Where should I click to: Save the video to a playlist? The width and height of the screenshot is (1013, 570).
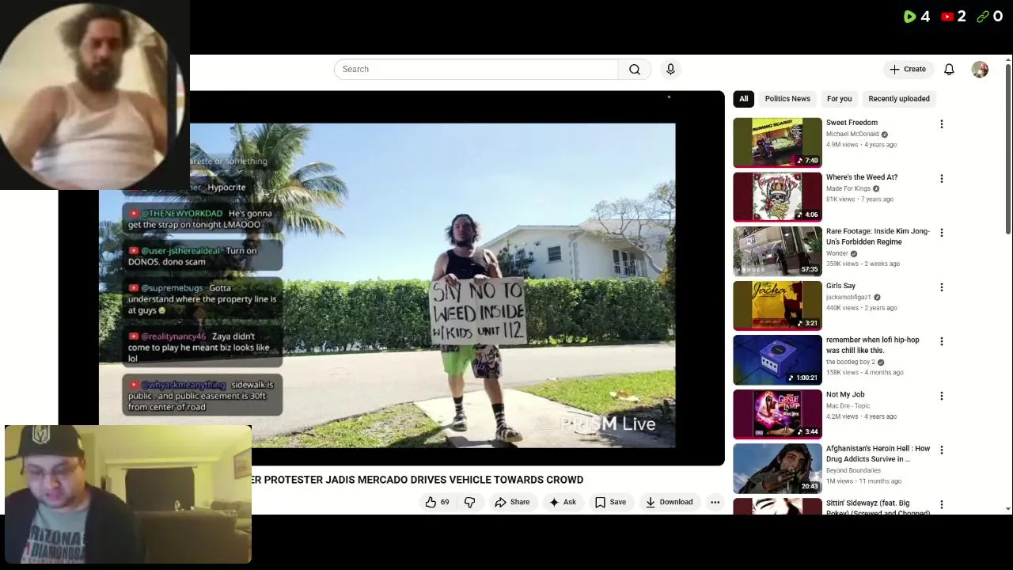click(610, 502)
